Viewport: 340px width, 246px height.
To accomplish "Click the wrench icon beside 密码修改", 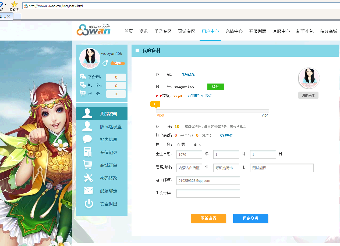I will point(88,178).
